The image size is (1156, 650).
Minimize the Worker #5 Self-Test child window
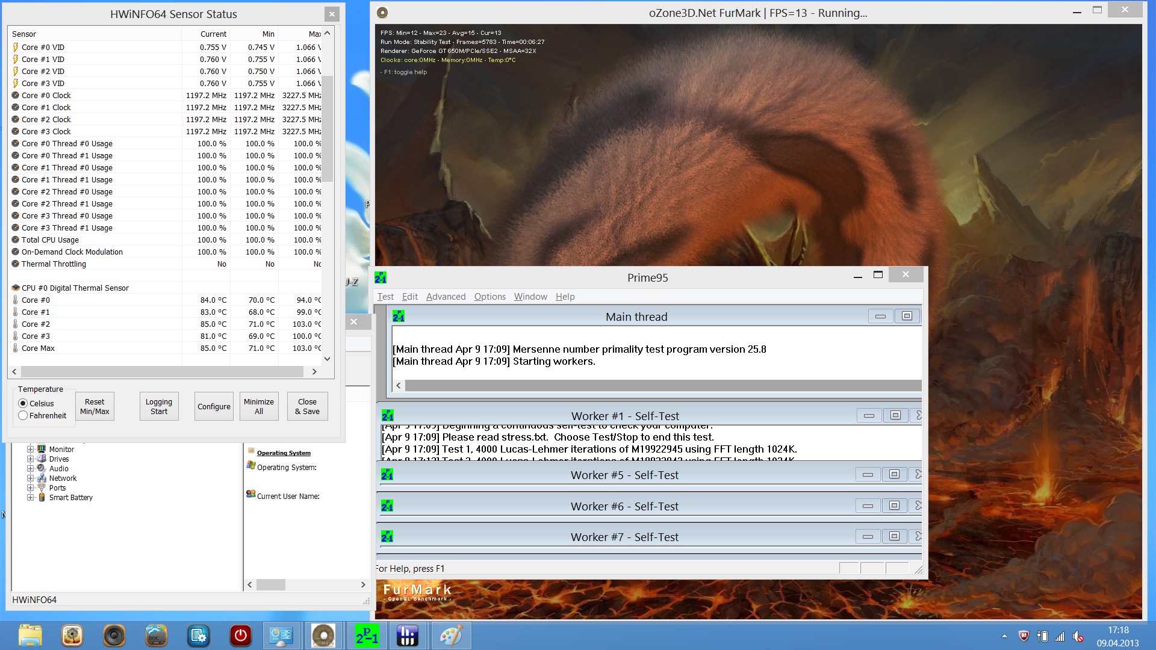coord(868,474)
